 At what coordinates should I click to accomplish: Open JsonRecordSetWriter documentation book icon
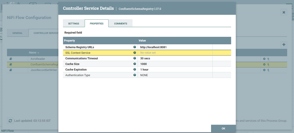(x=11, y=70)
